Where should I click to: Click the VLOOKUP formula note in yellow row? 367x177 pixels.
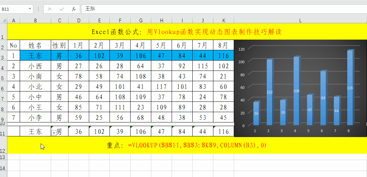(187, 145)
